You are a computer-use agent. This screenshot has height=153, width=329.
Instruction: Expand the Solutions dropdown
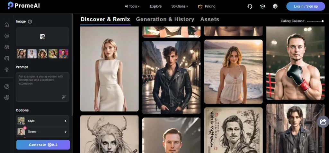180,6
